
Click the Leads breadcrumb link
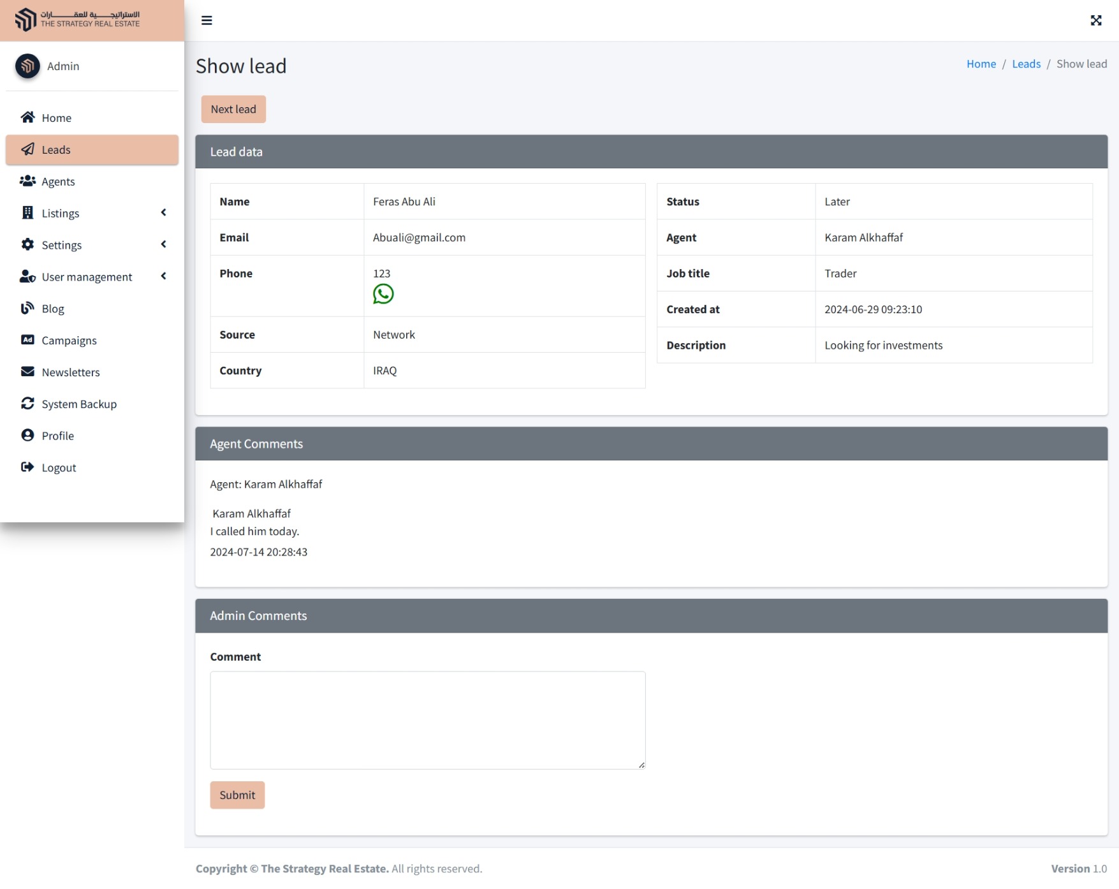1025,64
